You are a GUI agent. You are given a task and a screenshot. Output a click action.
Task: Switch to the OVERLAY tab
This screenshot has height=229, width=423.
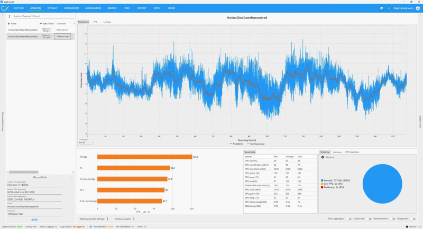pyautogui.click(x=52, y=8)
